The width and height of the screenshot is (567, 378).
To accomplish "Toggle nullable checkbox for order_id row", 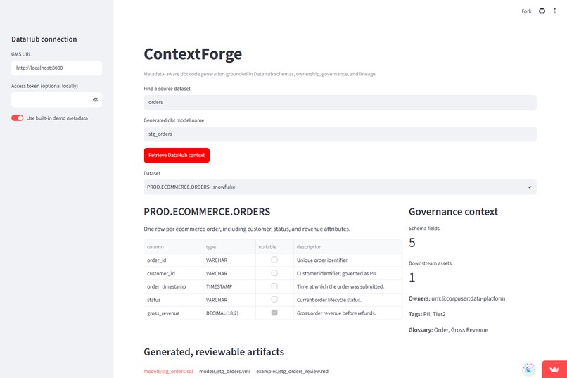I will 274,260.
